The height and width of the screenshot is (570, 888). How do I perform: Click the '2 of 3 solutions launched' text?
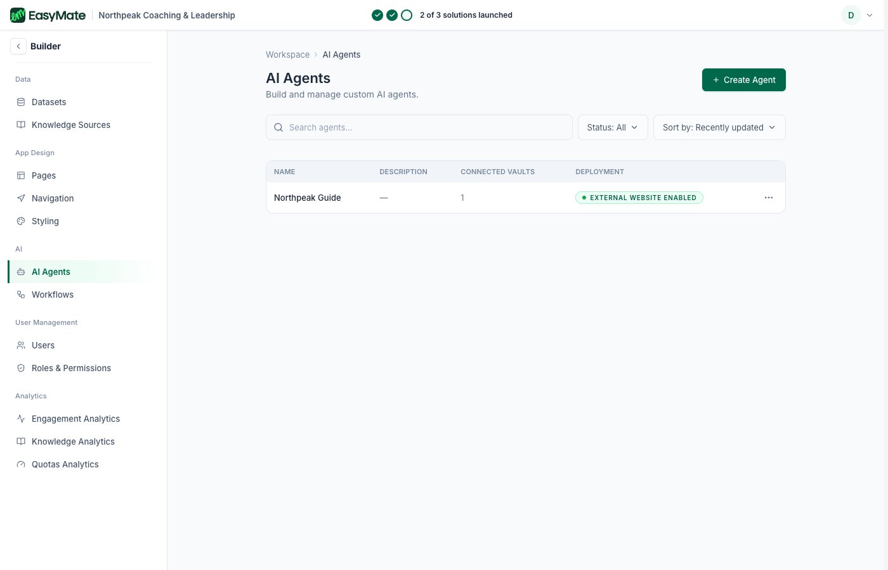tap(466, 15)
